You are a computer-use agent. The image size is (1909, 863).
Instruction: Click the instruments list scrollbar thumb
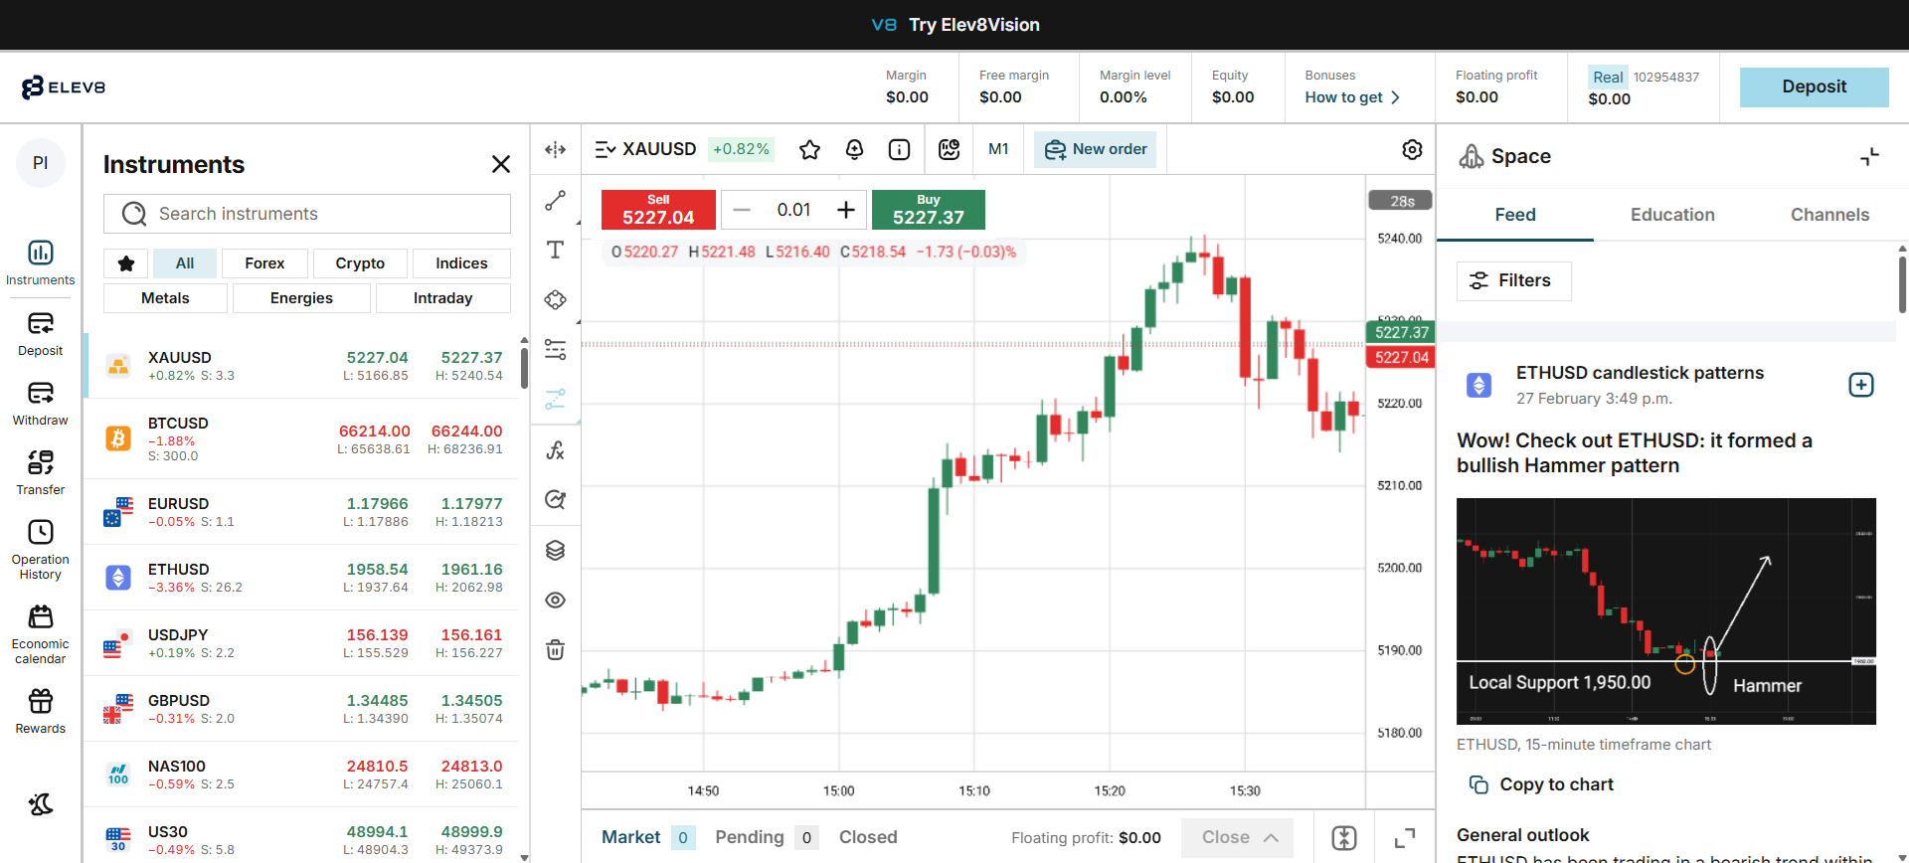524,368
